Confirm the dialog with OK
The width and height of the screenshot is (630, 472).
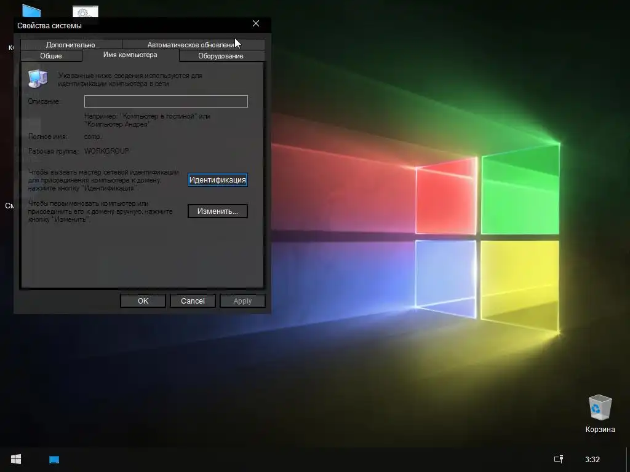pyautogui.click(x=143, y=301)
